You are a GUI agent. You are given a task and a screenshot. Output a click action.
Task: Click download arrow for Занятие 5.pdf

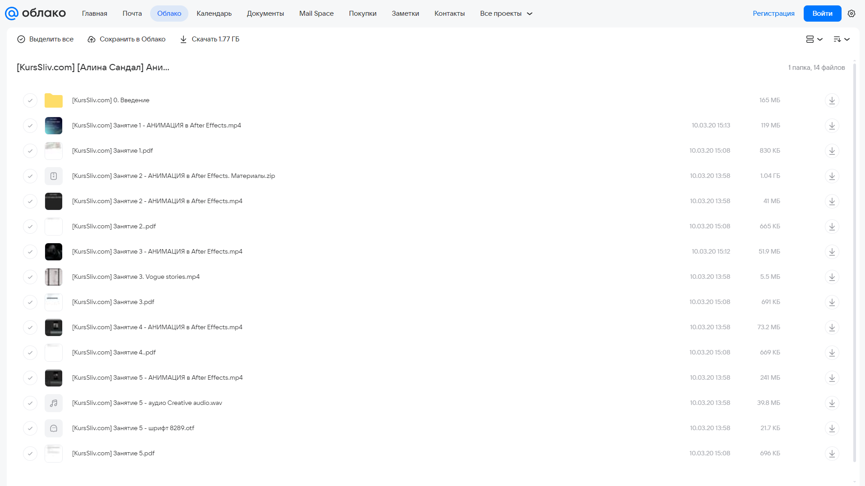point(832,454)
